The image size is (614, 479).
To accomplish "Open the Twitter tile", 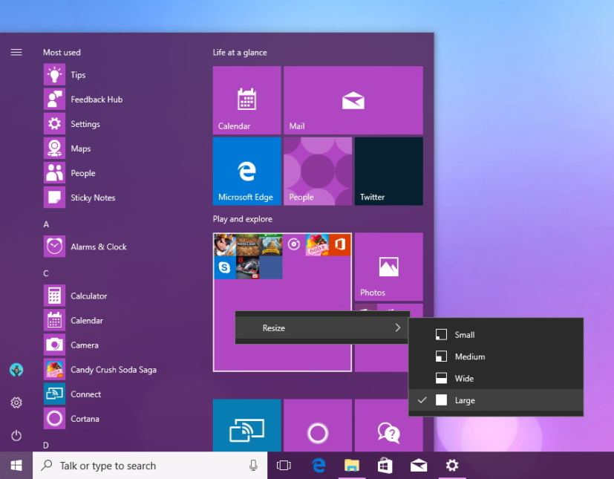I will 389,171.
